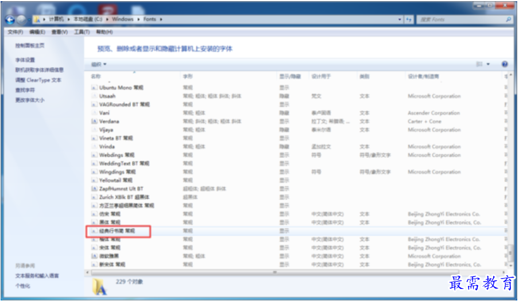Expand the arrow after 计算机 in the breadcrumb

click(68, 19)
